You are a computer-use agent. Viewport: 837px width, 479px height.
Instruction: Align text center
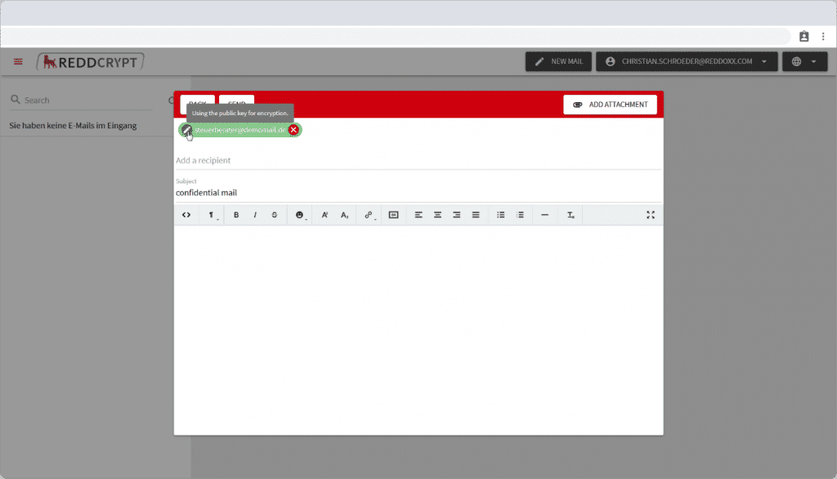(438, 215)
